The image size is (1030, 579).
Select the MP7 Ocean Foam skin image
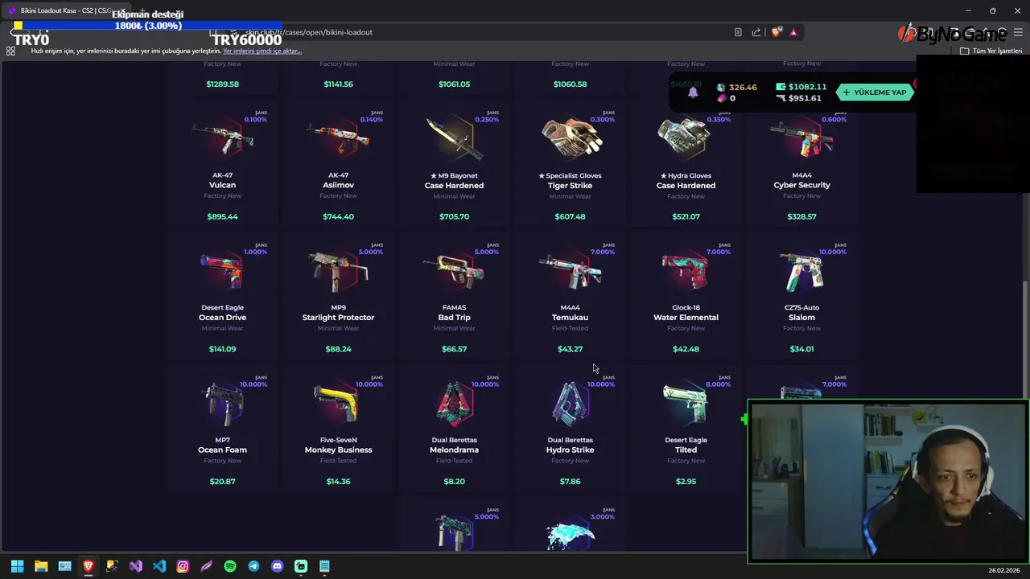click(223, 404)
